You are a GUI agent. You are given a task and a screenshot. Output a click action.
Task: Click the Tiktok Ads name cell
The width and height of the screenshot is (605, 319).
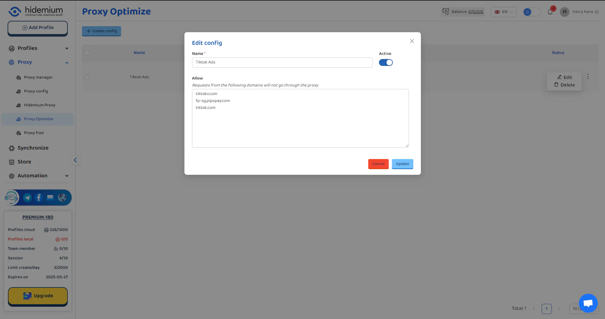point(139,77)
